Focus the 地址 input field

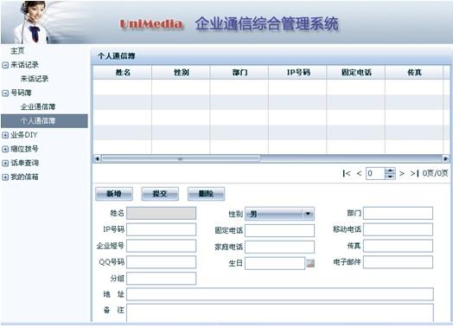[x=280, y=294]
